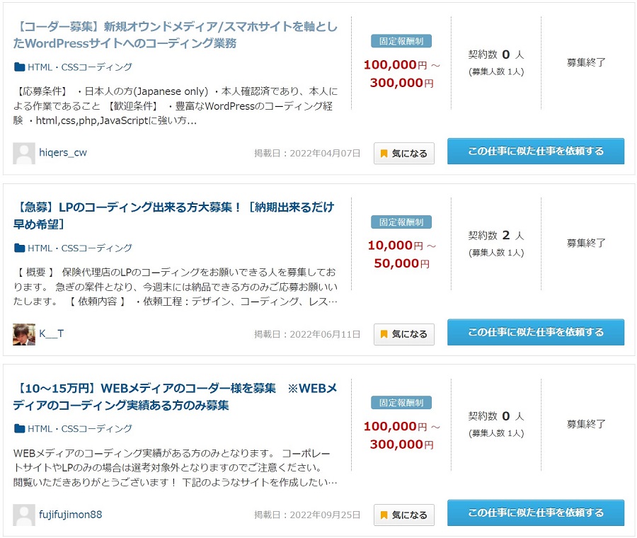Image resolution: width=637 pixels, height=538 pixels.
Task: Click the bookmark icon in the first listing's 気になる
Action: (384, 154)
